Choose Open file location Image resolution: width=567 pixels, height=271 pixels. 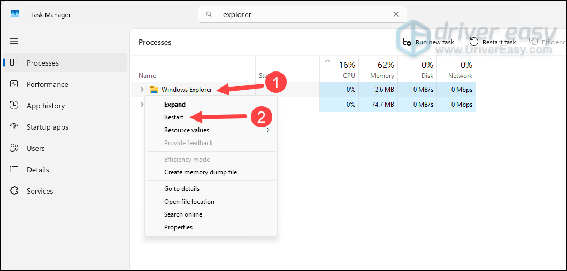[x=211, y=201]
